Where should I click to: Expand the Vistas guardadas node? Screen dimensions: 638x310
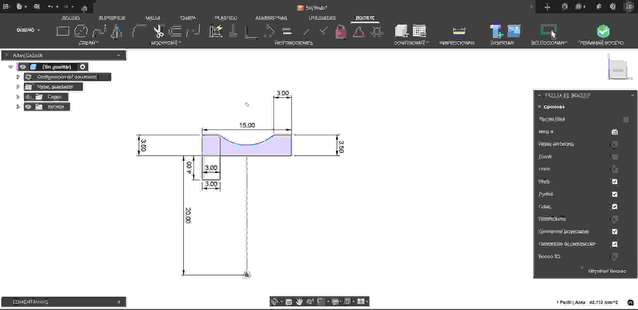(x=18, y=87)
